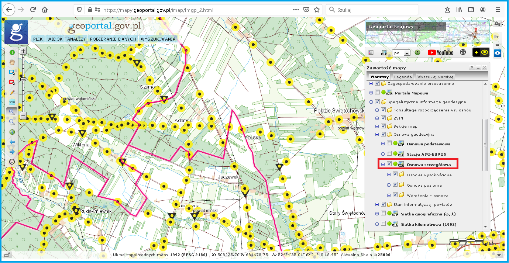Select the green information identify tool
This screenshot has height=263, width=509.
pyautogui.click(x=12, y=52)
